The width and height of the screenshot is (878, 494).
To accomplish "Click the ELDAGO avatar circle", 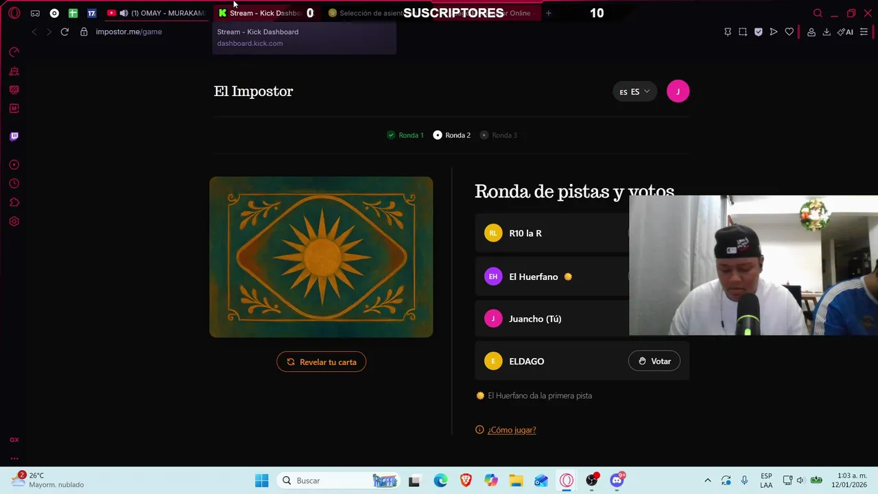I will tap(493, 361).
